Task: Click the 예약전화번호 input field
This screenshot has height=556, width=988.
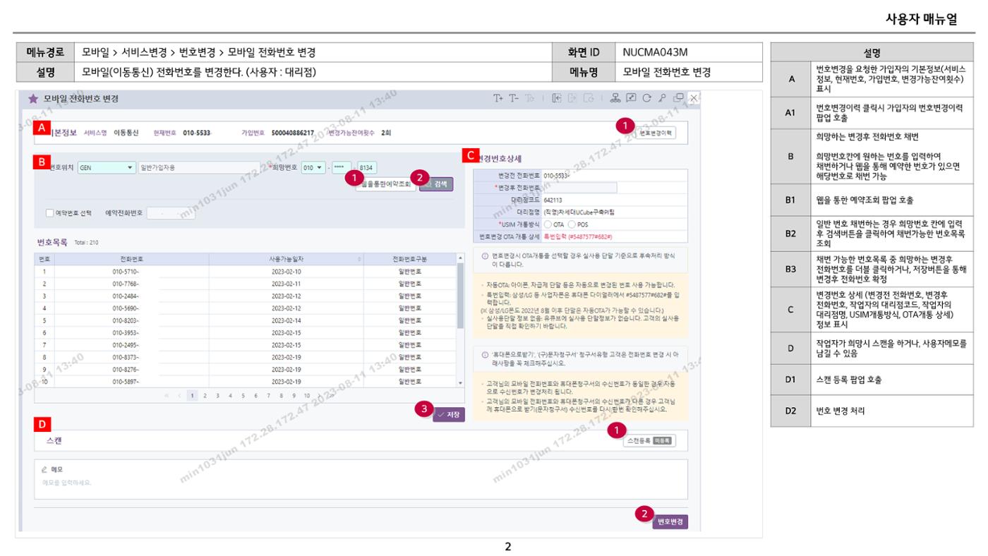Action: tap(171, 212)
